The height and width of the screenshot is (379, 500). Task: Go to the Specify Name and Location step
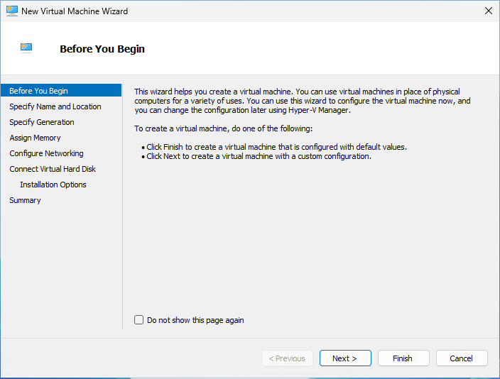55,106
